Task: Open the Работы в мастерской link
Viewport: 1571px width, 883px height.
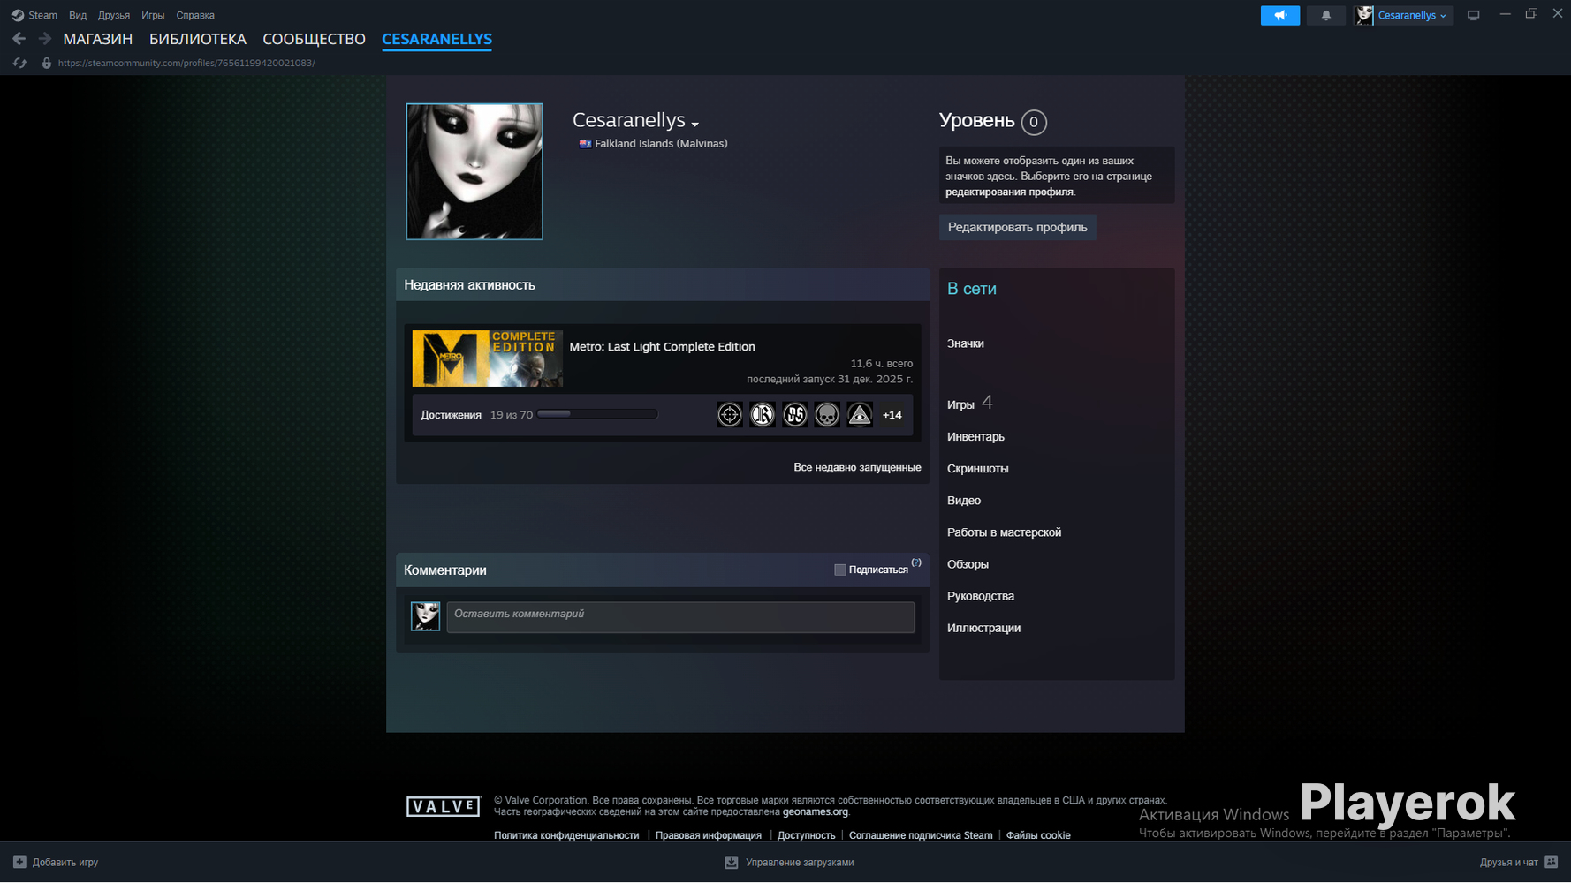Action: 1004,532
